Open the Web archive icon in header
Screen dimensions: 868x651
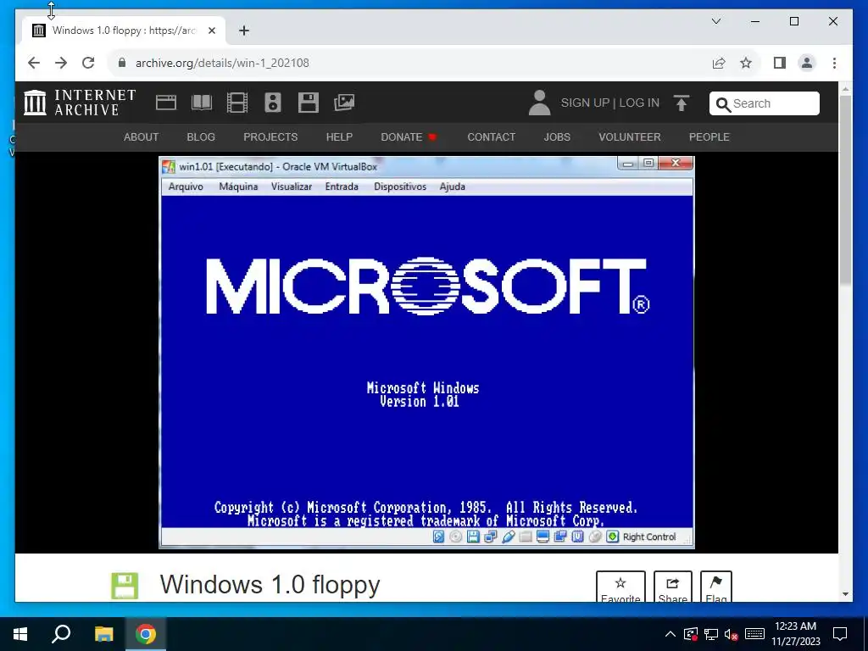point(166,103)
